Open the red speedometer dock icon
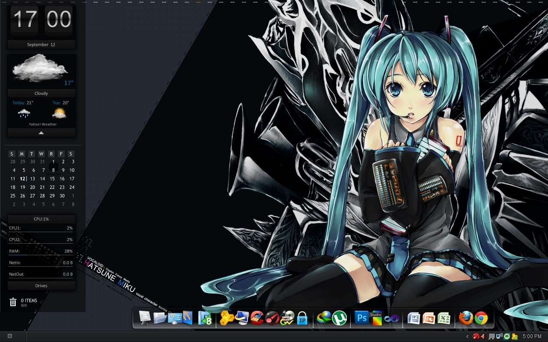548x342 pixels. tap(272, 318)
